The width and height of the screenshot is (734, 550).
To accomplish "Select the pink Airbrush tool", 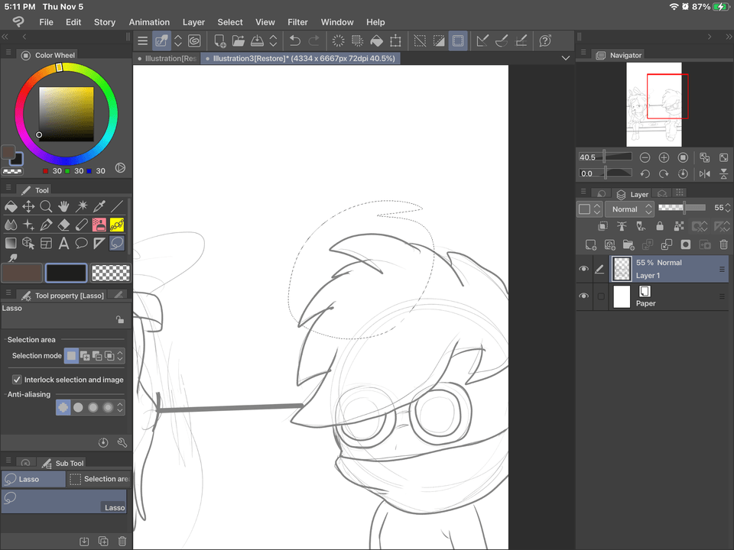I will [x=99, y=225].
